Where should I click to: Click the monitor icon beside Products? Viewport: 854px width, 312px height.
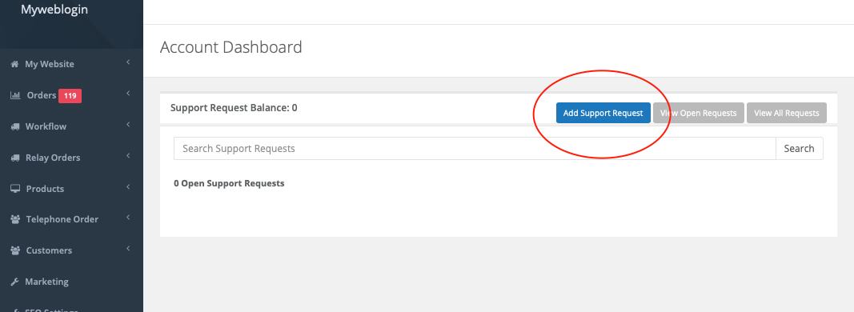15,189
